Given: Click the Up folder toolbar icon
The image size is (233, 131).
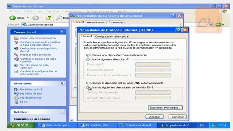Looking at the screenshot, I should pos(49,18).
